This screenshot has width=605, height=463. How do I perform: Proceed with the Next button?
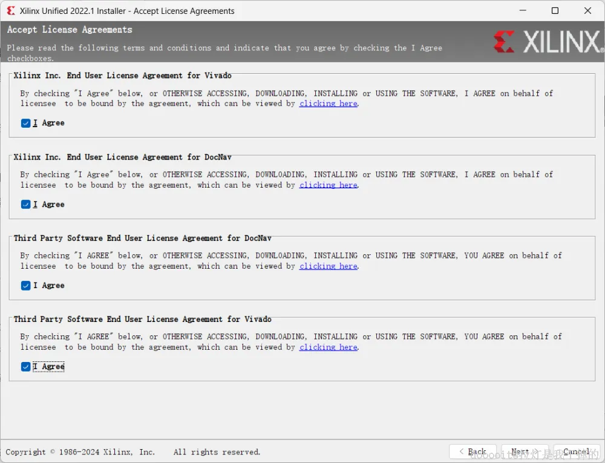tap(525, 452)
